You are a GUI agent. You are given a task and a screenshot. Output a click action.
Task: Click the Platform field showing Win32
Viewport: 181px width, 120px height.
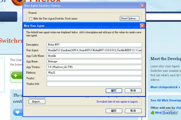(94, 73)
